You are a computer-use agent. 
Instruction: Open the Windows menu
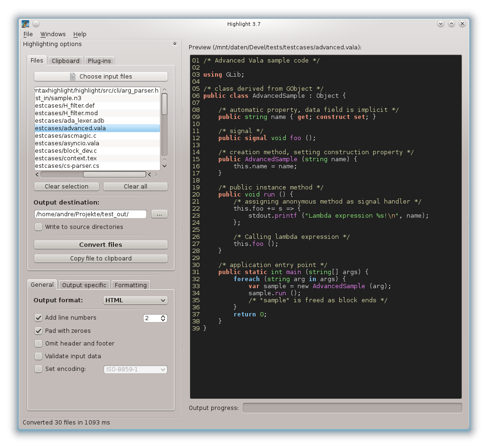pos(53,34)
